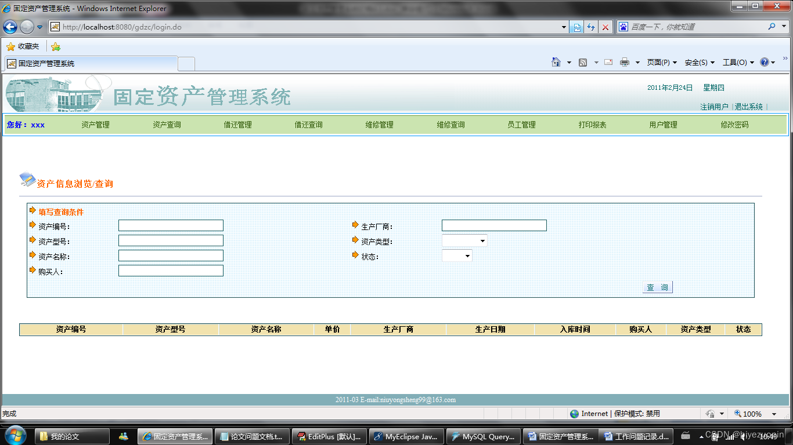This screenshot has width=793, height=445.
Task: Open the 打印报表 menu link
Action: [x=592, y=125]
